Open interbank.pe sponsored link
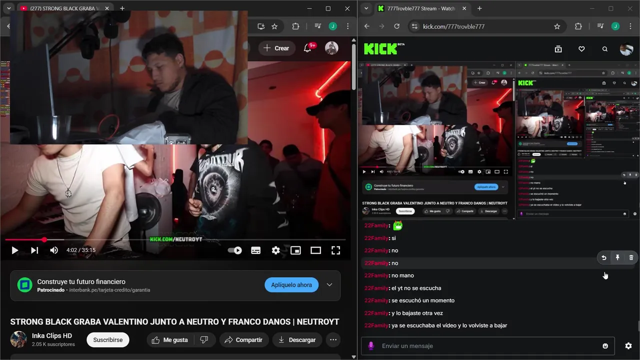Image resolution: width=640 pixels, height=360 pixels. [109, 290]
